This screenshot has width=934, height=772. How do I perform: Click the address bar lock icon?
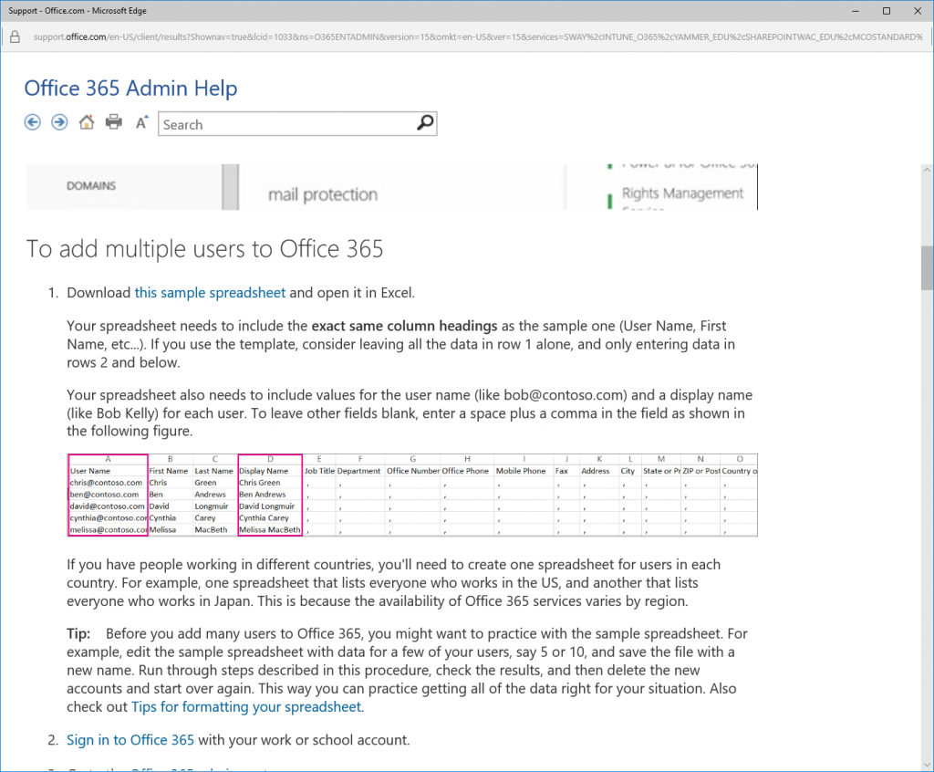[15, 37]
